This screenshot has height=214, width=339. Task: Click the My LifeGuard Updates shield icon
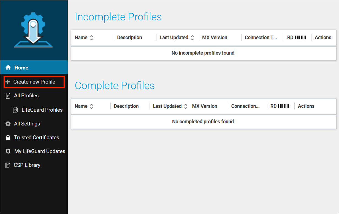click(8, 151)
